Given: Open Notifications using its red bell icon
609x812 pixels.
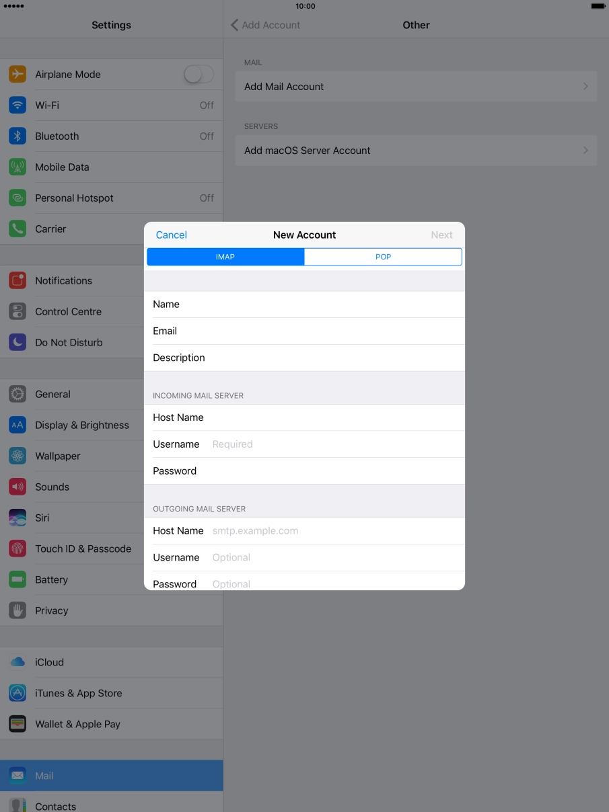Looking at the screenshot, I should [x=17, y=280].
